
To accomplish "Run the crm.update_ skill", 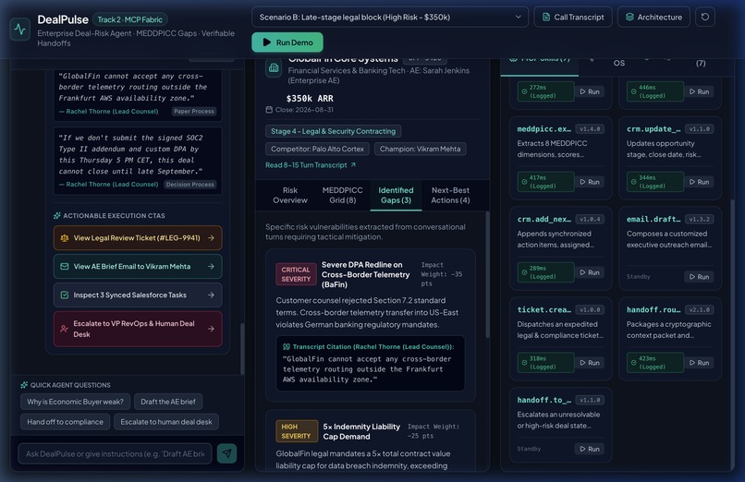I will click(699, 182).
